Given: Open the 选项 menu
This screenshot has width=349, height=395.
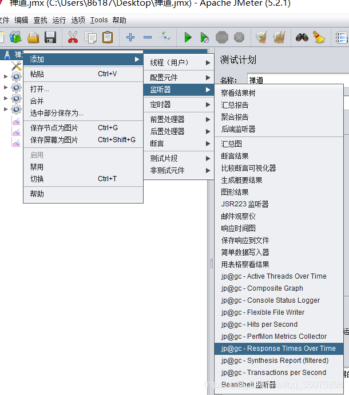Looking at the screenshot, I should (78, 20).
